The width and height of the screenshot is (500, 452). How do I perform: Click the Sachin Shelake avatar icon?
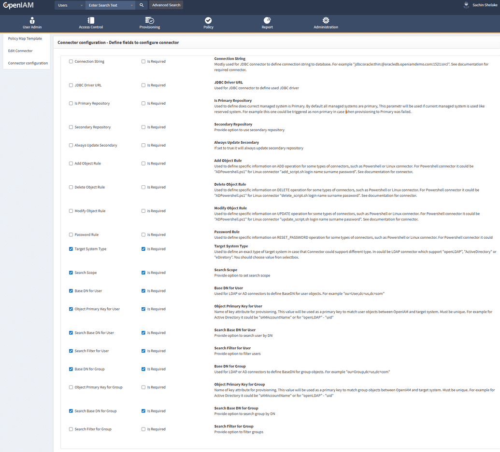tap(466, 5)
